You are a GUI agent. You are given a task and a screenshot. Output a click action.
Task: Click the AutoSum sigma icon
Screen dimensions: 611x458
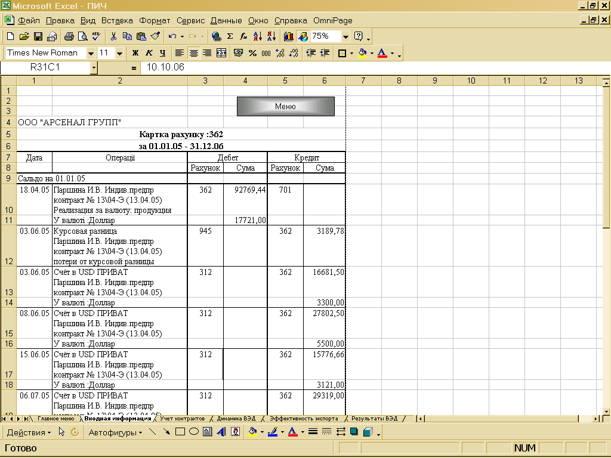(230, 36)
